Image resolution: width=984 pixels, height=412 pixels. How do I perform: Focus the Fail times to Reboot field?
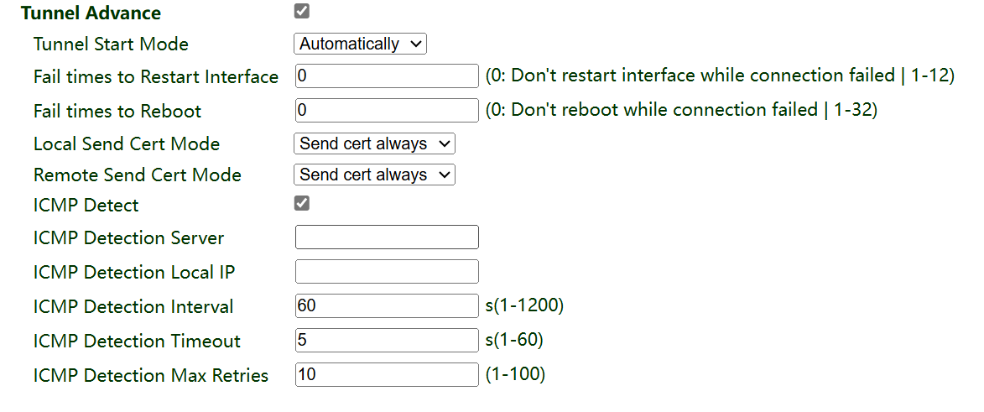tap(387, 110)
